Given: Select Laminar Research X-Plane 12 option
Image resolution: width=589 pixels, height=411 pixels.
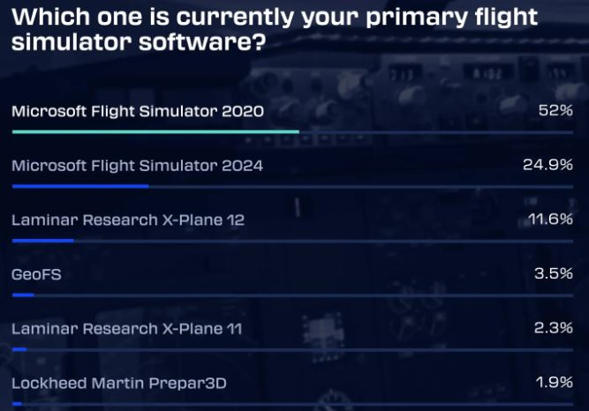Looking at the screenshot, I should tap(128, 220).
